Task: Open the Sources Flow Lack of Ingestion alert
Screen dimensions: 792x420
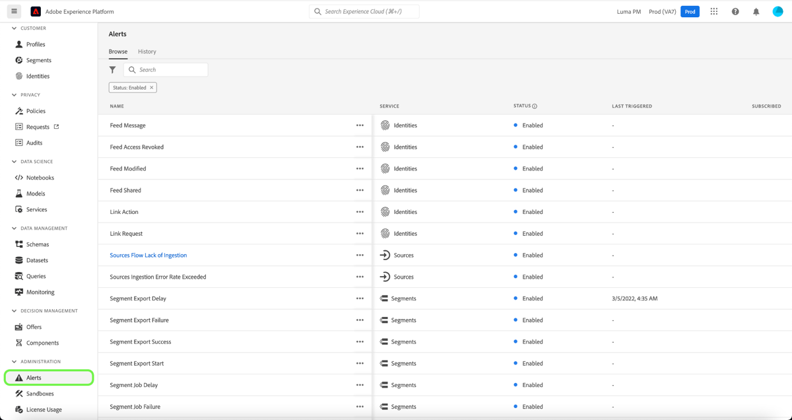Action: [148, 255]
